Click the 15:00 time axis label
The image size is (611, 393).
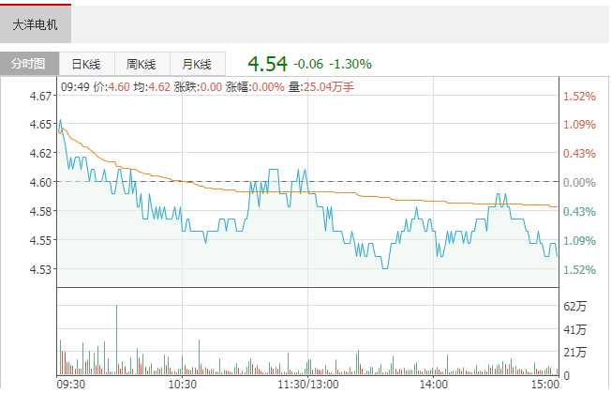click(545, 384)
